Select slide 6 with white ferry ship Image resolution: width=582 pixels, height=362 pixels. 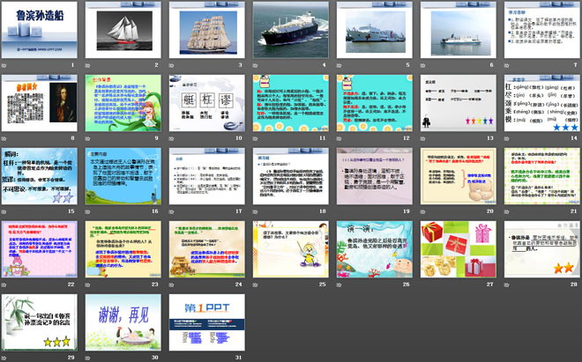pyautogui.click(x=457, y=30)
